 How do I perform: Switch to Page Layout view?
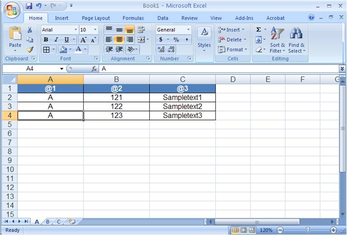pos(244,230)
